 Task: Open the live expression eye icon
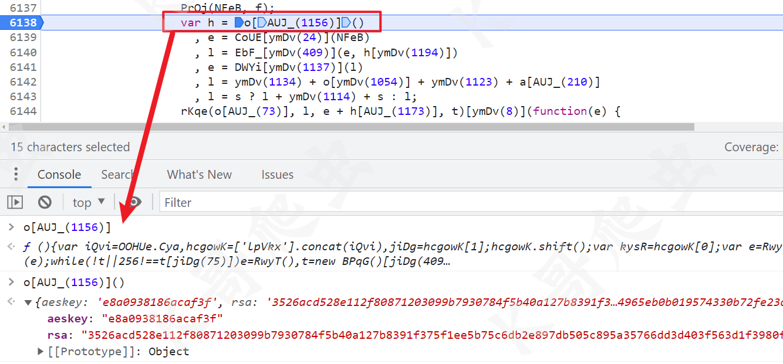pyautogui.click(x=135, y=202)
